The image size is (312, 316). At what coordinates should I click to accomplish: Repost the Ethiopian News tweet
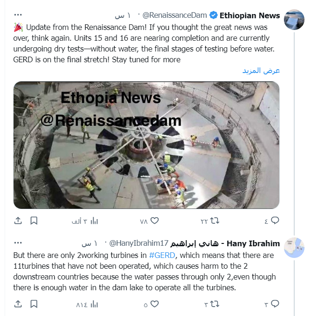[215, 220]
